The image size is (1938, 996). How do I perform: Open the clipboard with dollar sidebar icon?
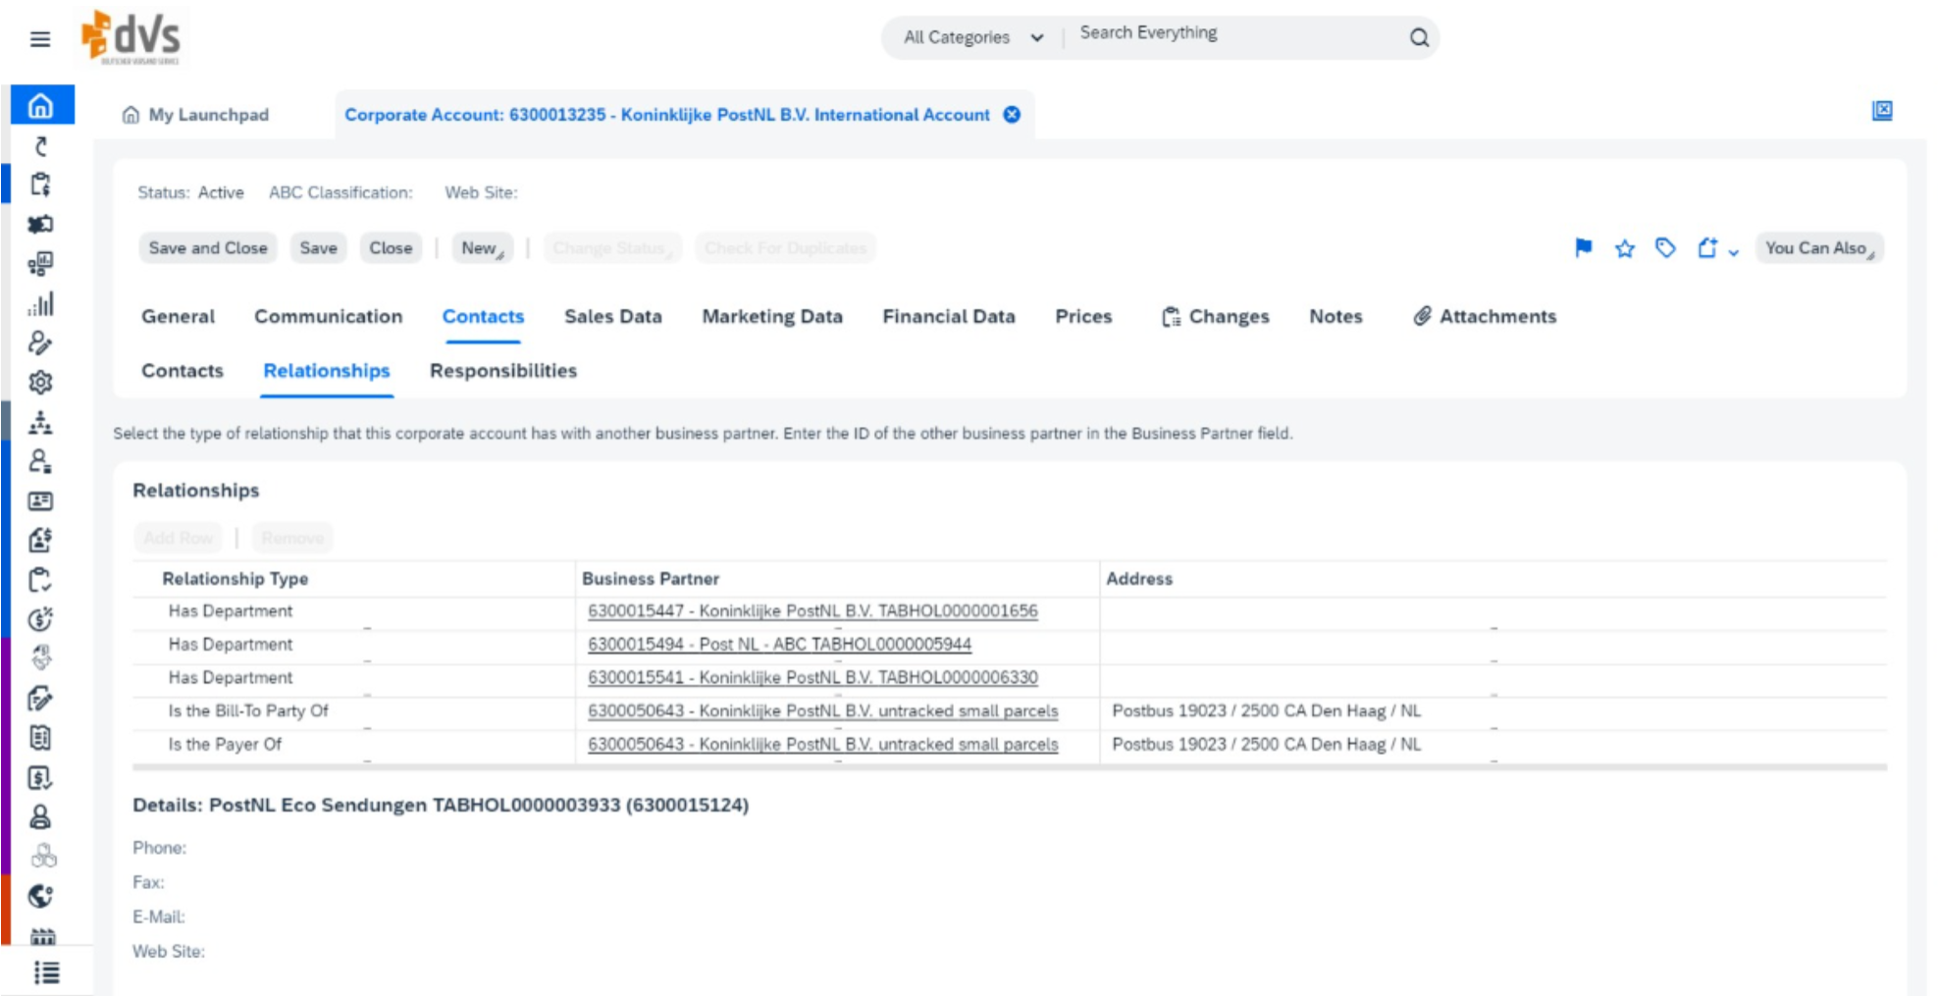(x=41, y=184)
